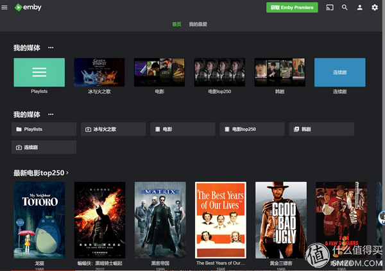Open the 冰与火之歌 library card
Screen dimensions: 385x271
click(x=99, y=72)
